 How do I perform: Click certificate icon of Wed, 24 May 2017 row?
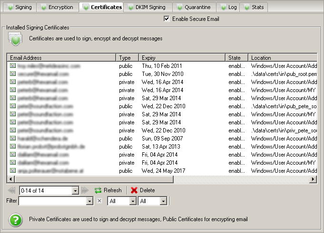click(13, 170)
